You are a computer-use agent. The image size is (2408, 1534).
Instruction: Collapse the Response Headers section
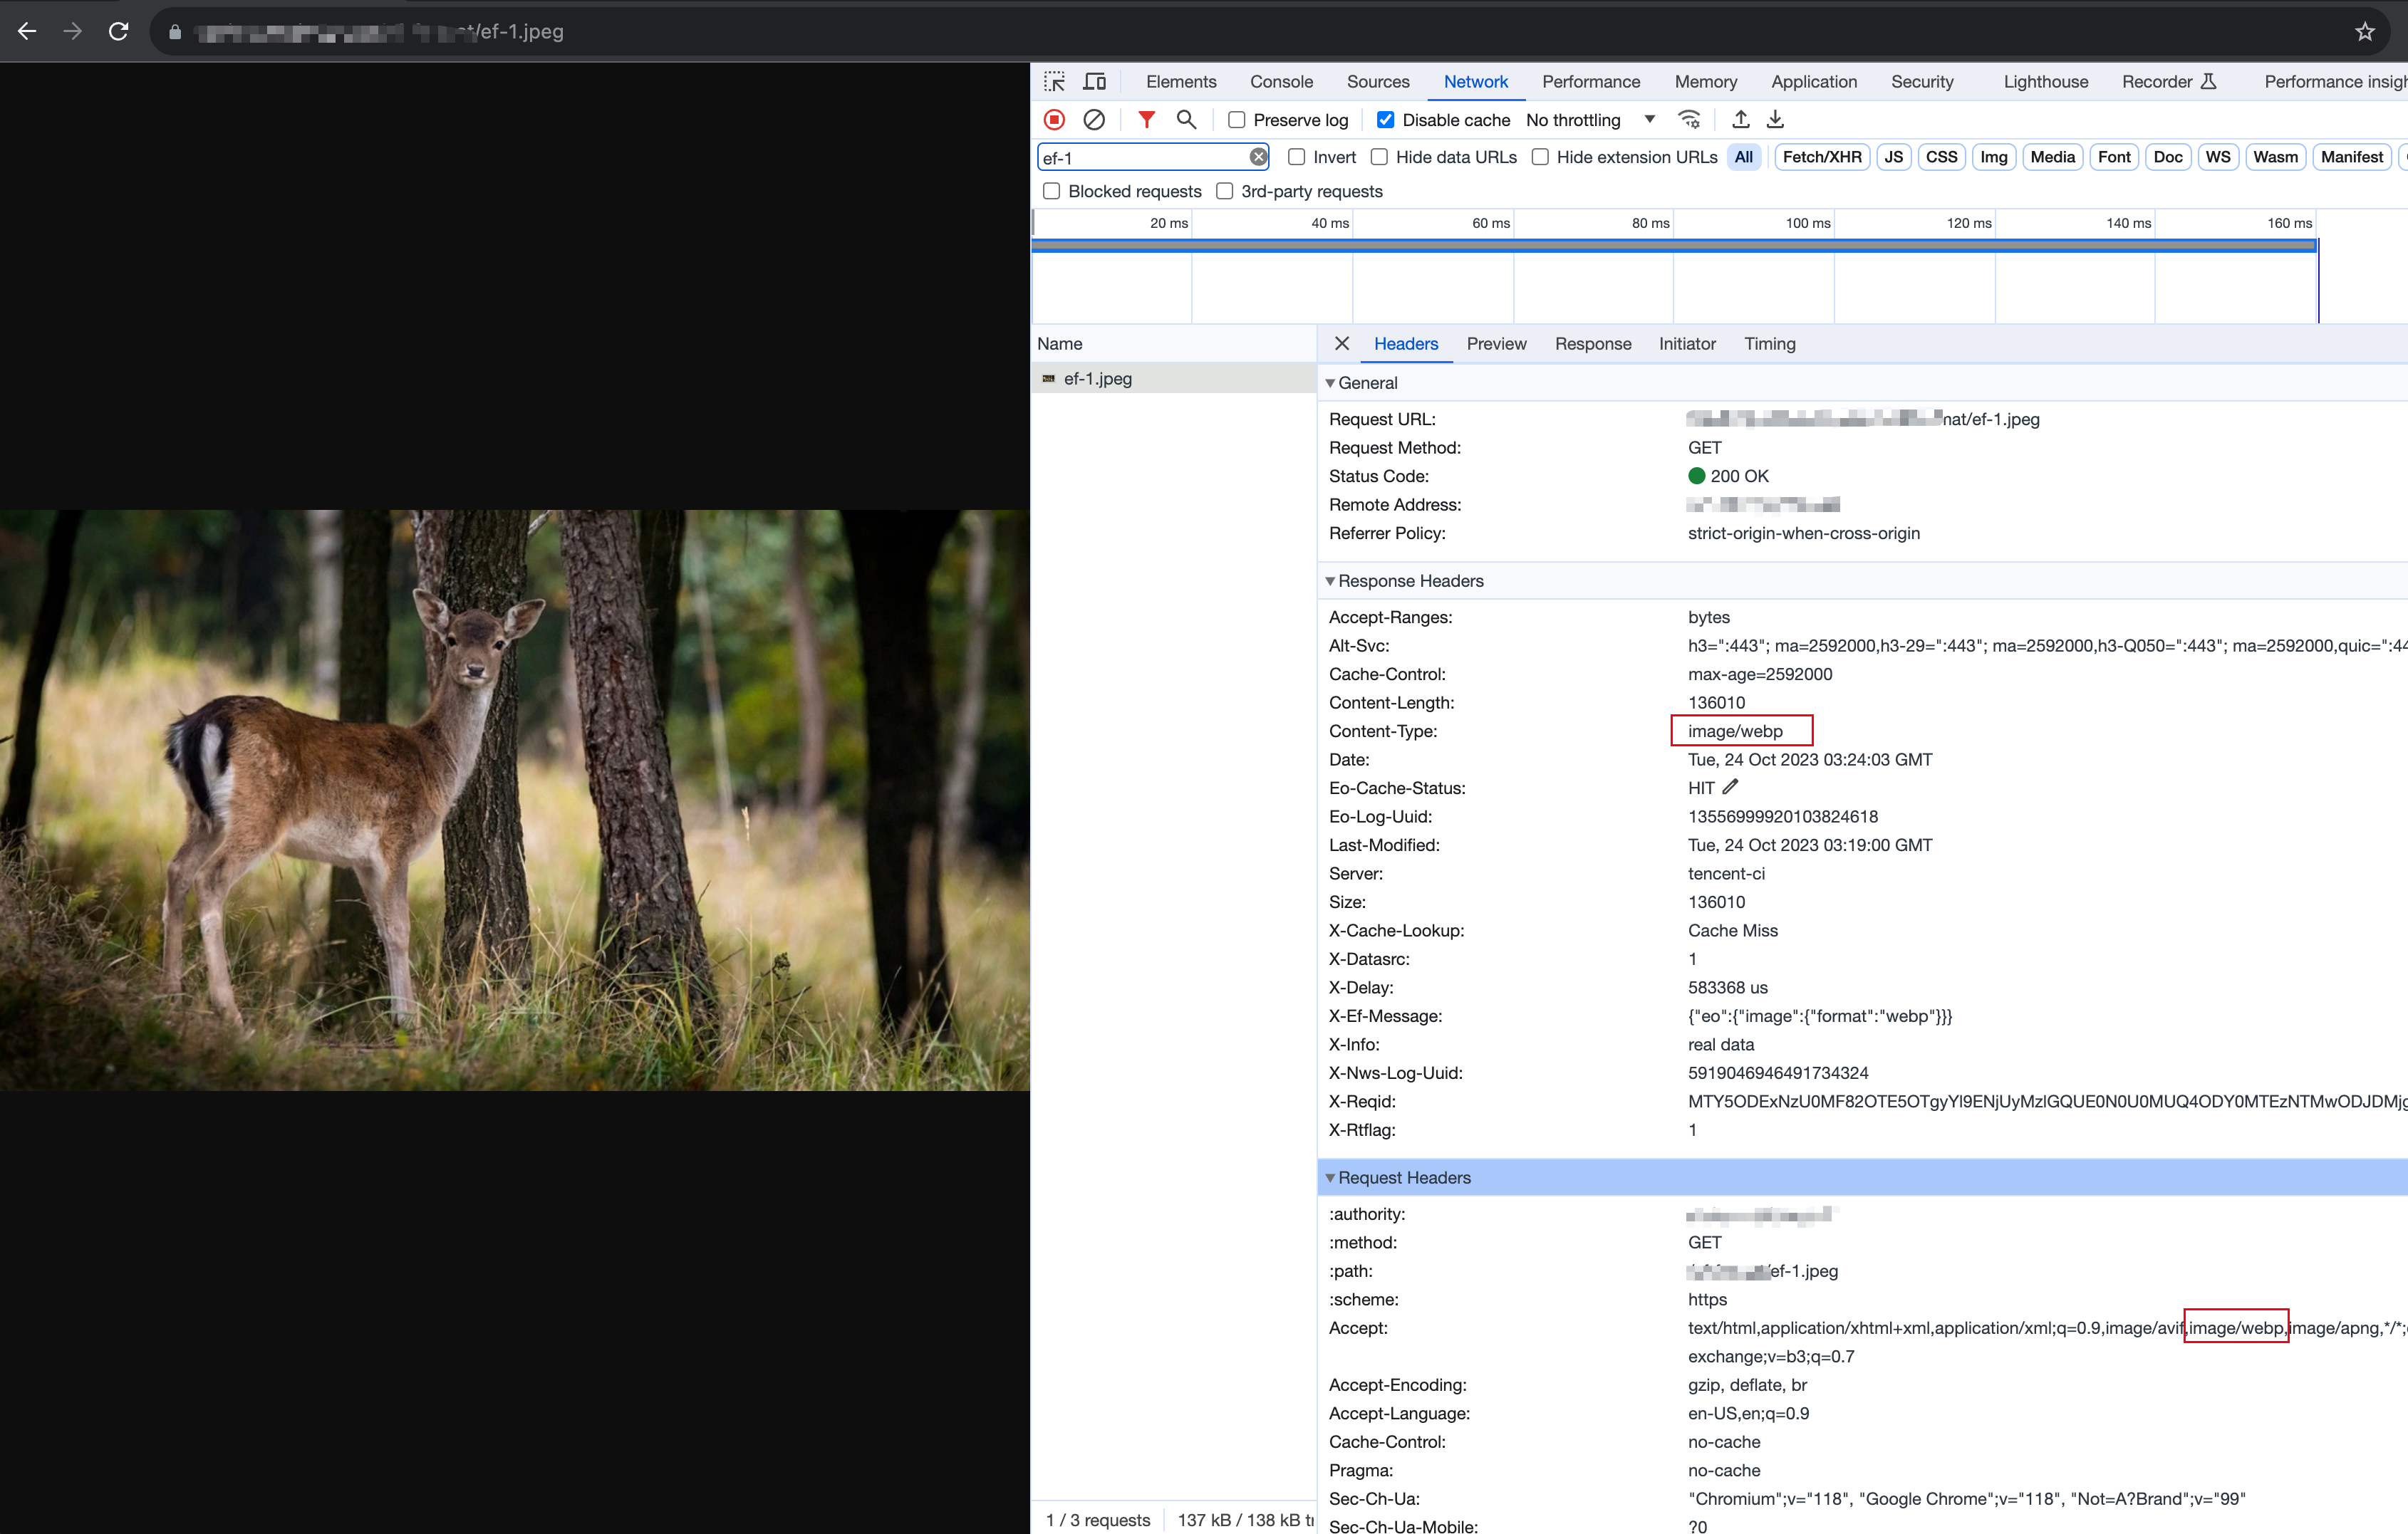1330,580
